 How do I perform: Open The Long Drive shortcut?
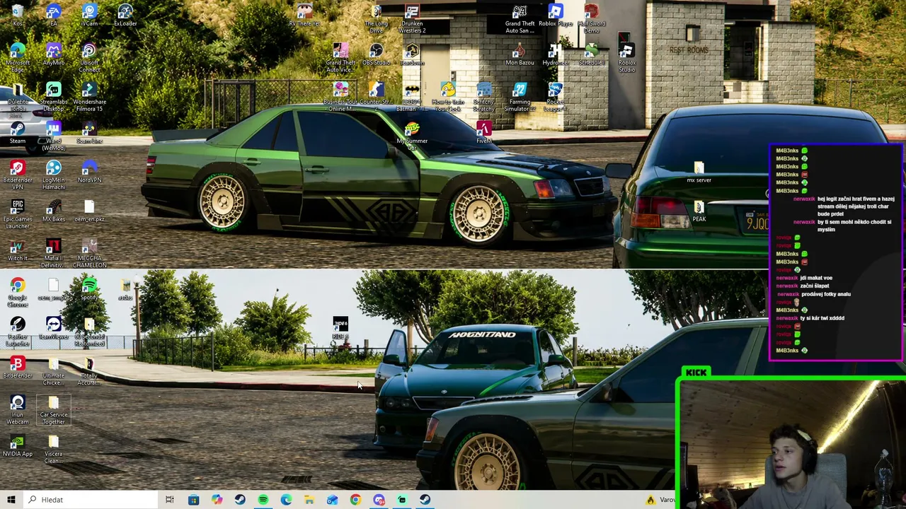pyautogui.click(x=376, y=19)
